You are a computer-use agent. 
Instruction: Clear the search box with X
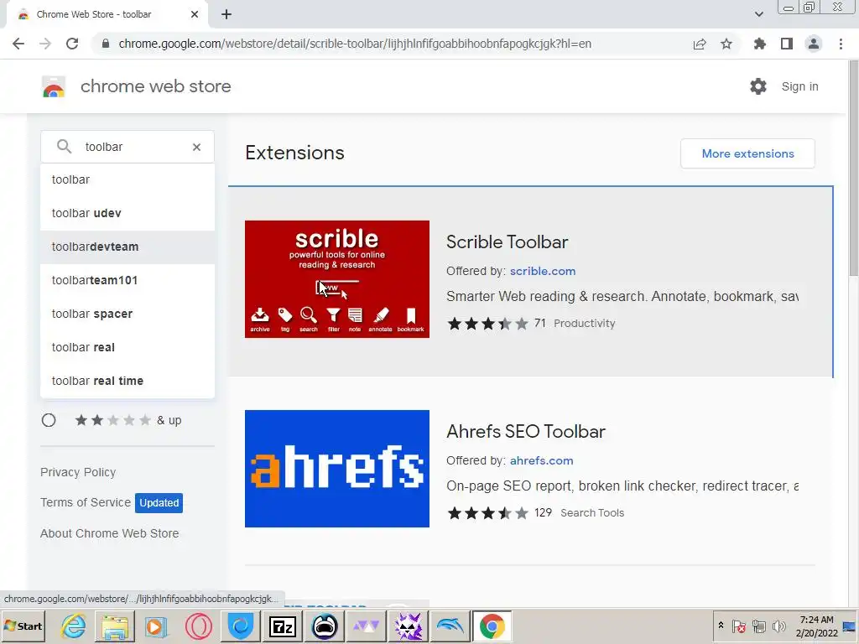click(x=196, y=147)
